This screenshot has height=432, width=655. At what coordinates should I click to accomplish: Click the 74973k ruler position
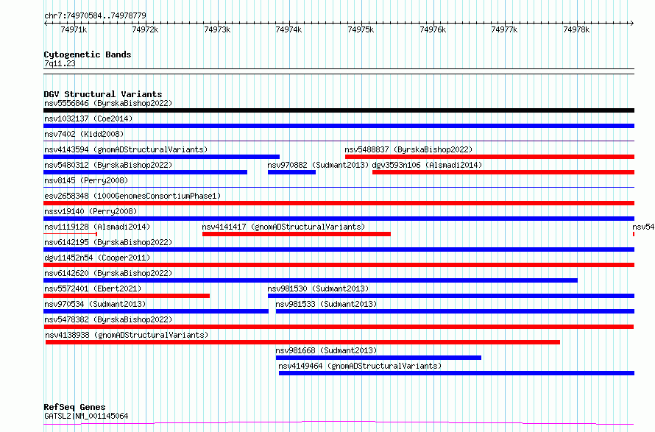217,29
